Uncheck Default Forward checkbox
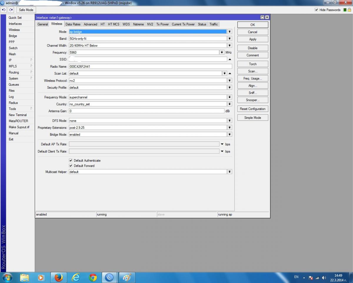 pos(71,166)
